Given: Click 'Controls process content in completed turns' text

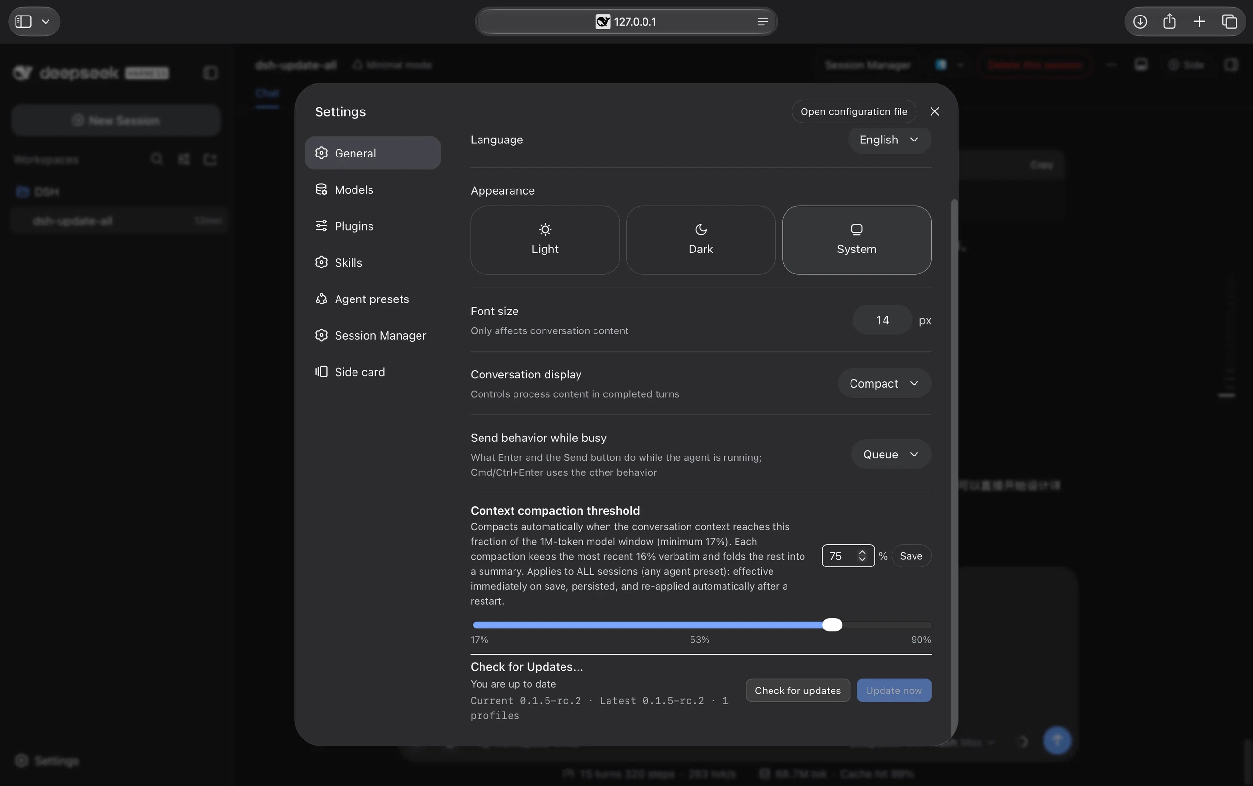Looking at the screenshot, I should (575, 394).
